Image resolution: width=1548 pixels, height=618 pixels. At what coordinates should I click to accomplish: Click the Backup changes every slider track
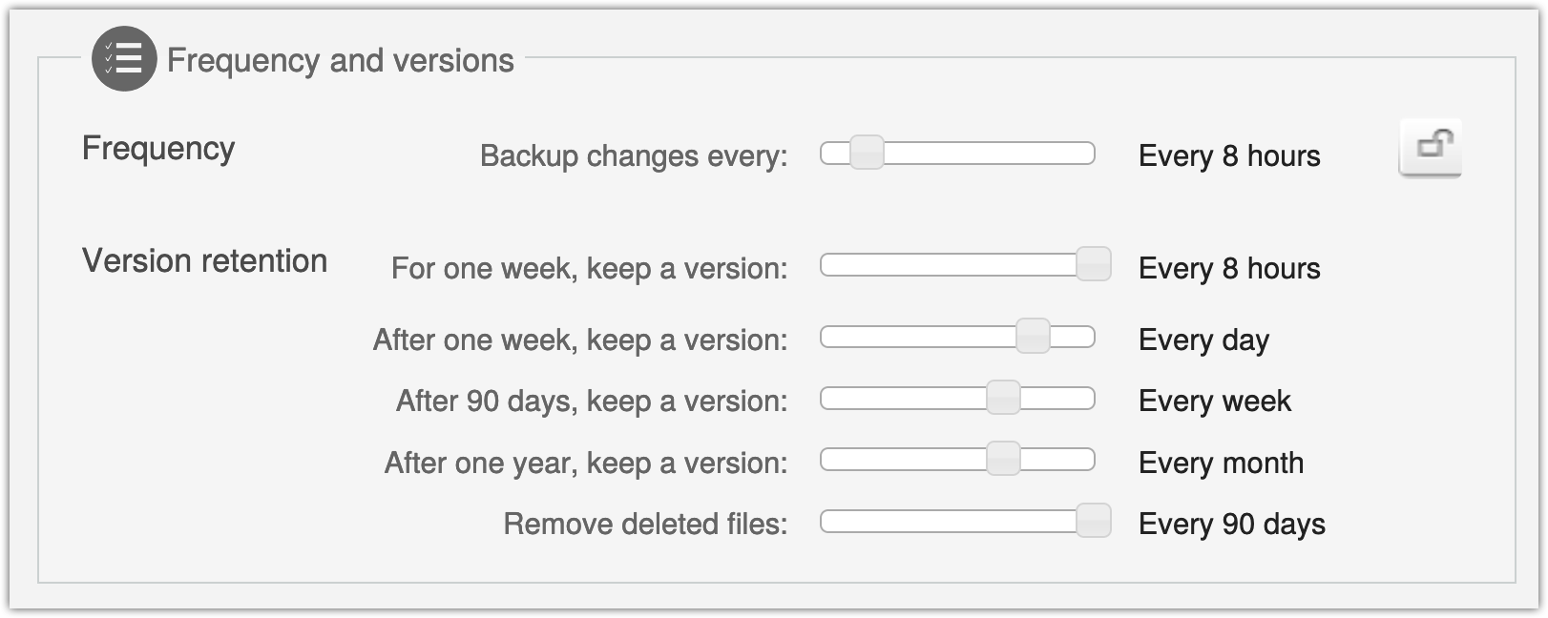tap(957, 153)
